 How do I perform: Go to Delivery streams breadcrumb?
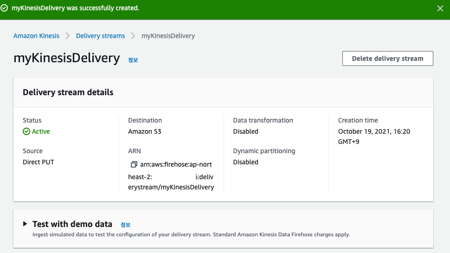click(x=101, y=36)
